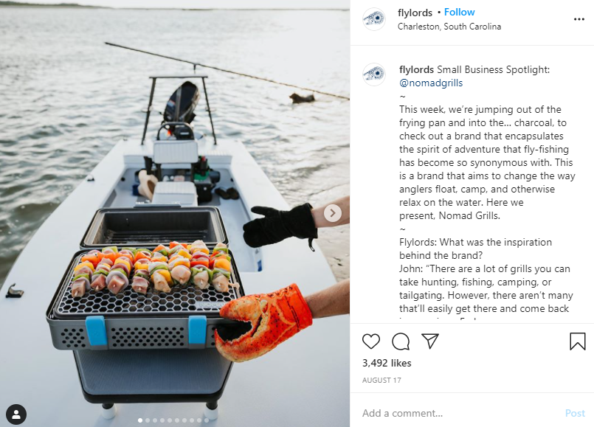
Task: Save post with the bookmark icon
Action: point(577,341)
